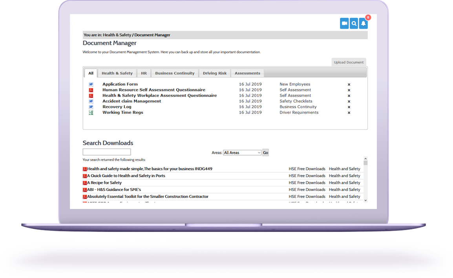Viewport: 453px width, 278px height.
Task: Click PDF icon for Human Resource Questionnaire
Action: 91,90
